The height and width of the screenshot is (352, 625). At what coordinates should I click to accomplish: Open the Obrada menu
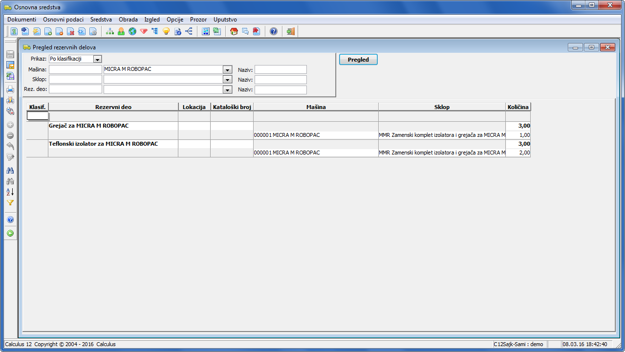pyautogui.click(x=128, y=20)
